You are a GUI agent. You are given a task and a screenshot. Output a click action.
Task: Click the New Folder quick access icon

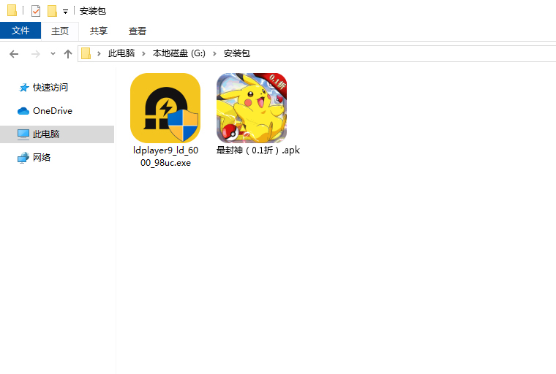point(52,11)
